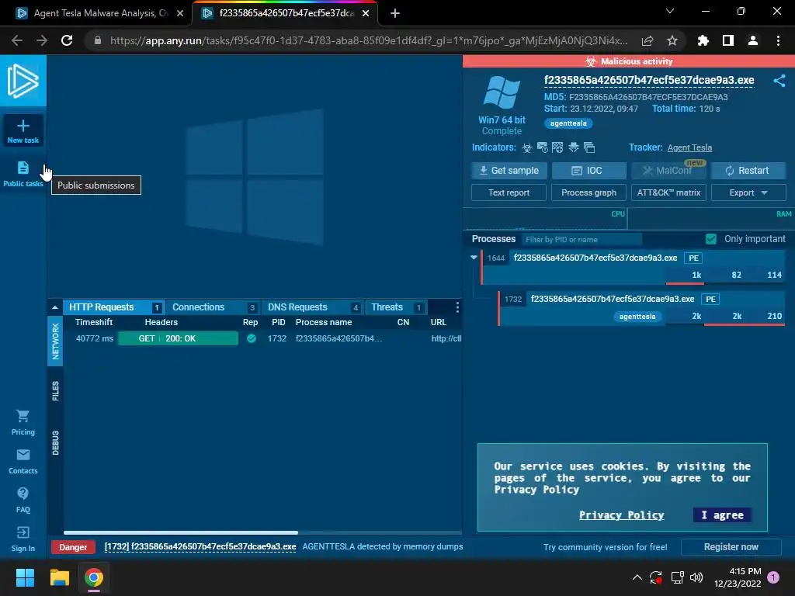The width and height of the screenshot is (795, 596).
Task: Open Chrome profile icon
Action: tap(753, 40)
